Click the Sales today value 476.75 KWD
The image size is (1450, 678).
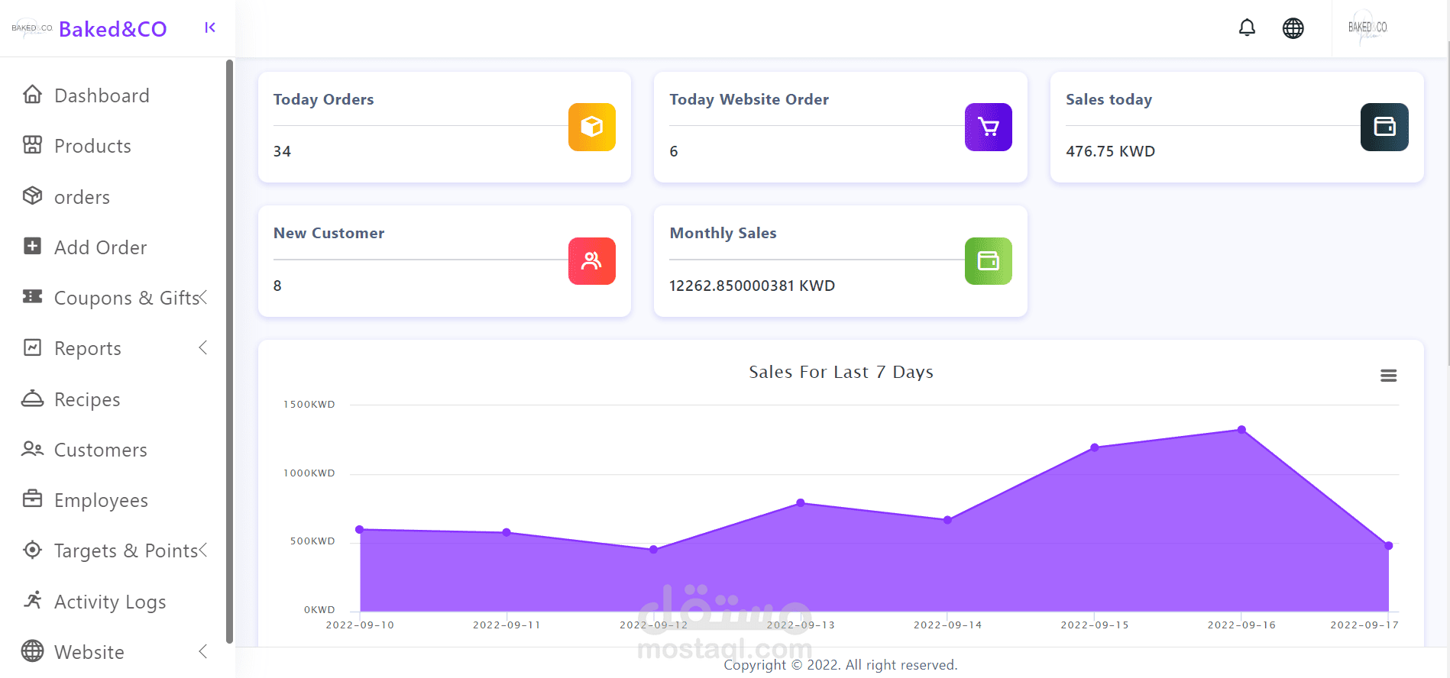click(x=1110, y=151)
